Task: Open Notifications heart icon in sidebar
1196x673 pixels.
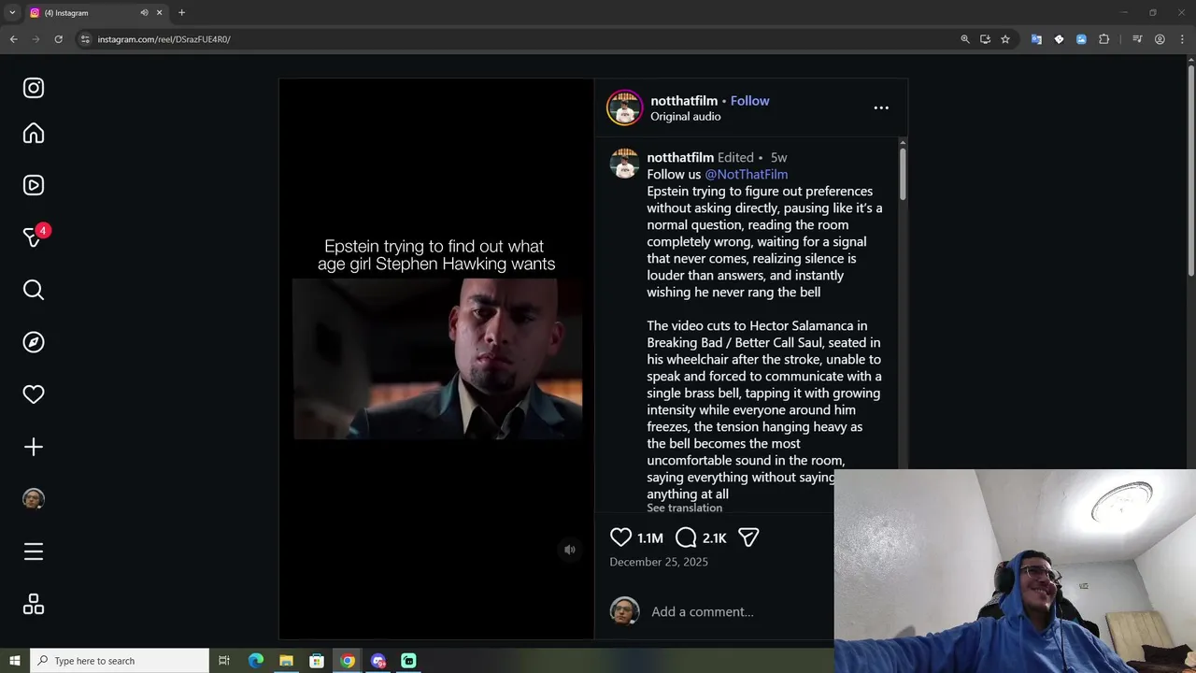Action: [34, 394]
